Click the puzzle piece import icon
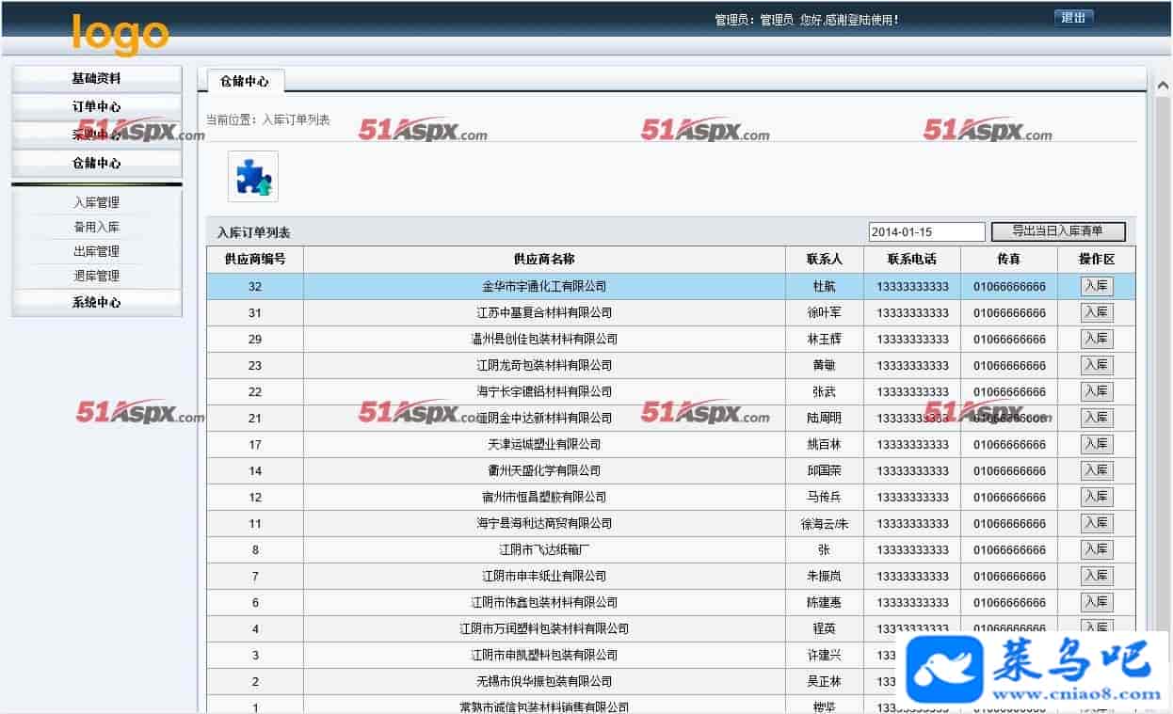Screen dimensions: 1173x714 point(253,177)
